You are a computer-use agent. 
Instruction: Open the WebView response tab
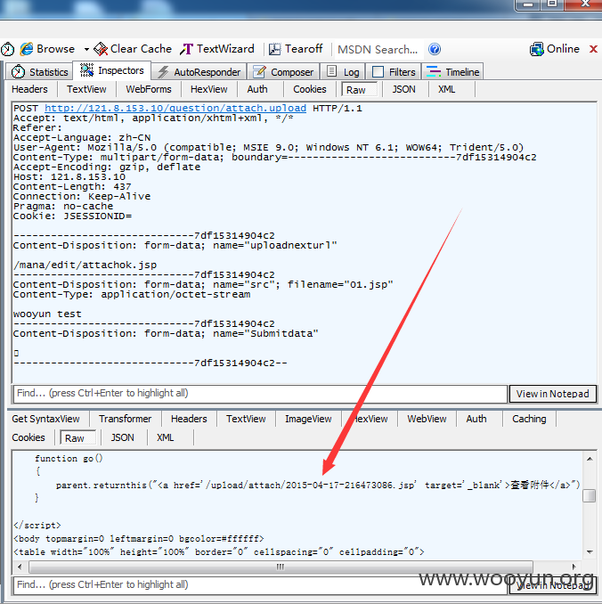pos(427,419)
